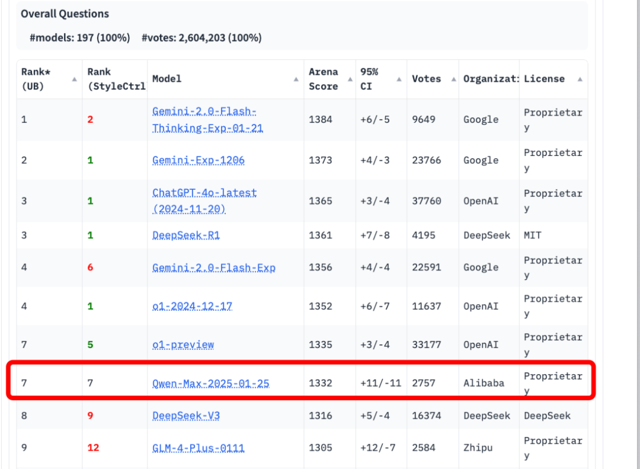
Task: Open ChatGPT-4o-latest (2024-11-20) link
Action: click(x=204, y=200)
